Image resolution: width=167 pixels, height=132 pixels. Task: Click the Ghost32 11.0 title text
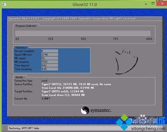(85, 5)
